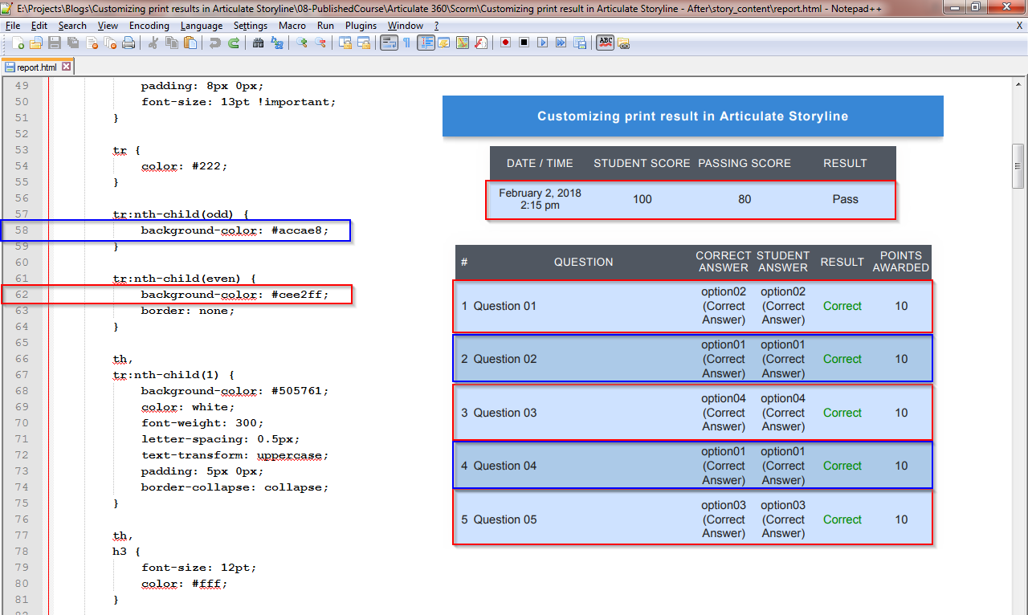The width and height of the screenshot is (1028, 615).
Task: Create a new document with the New icon
Action: tap(18, 43)
